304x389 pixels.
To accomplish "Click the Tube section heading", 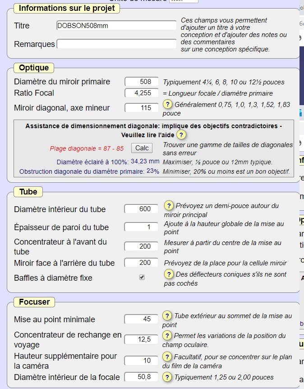I will pos(28,192).
